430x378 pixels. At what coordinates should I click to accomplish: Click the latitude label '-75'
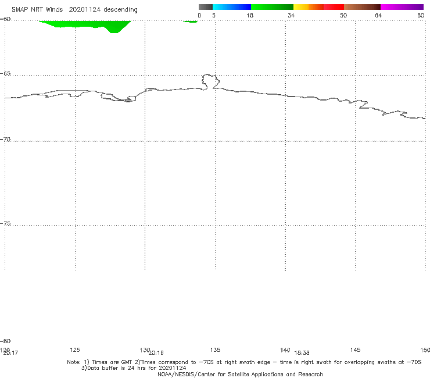pos(5,223)
